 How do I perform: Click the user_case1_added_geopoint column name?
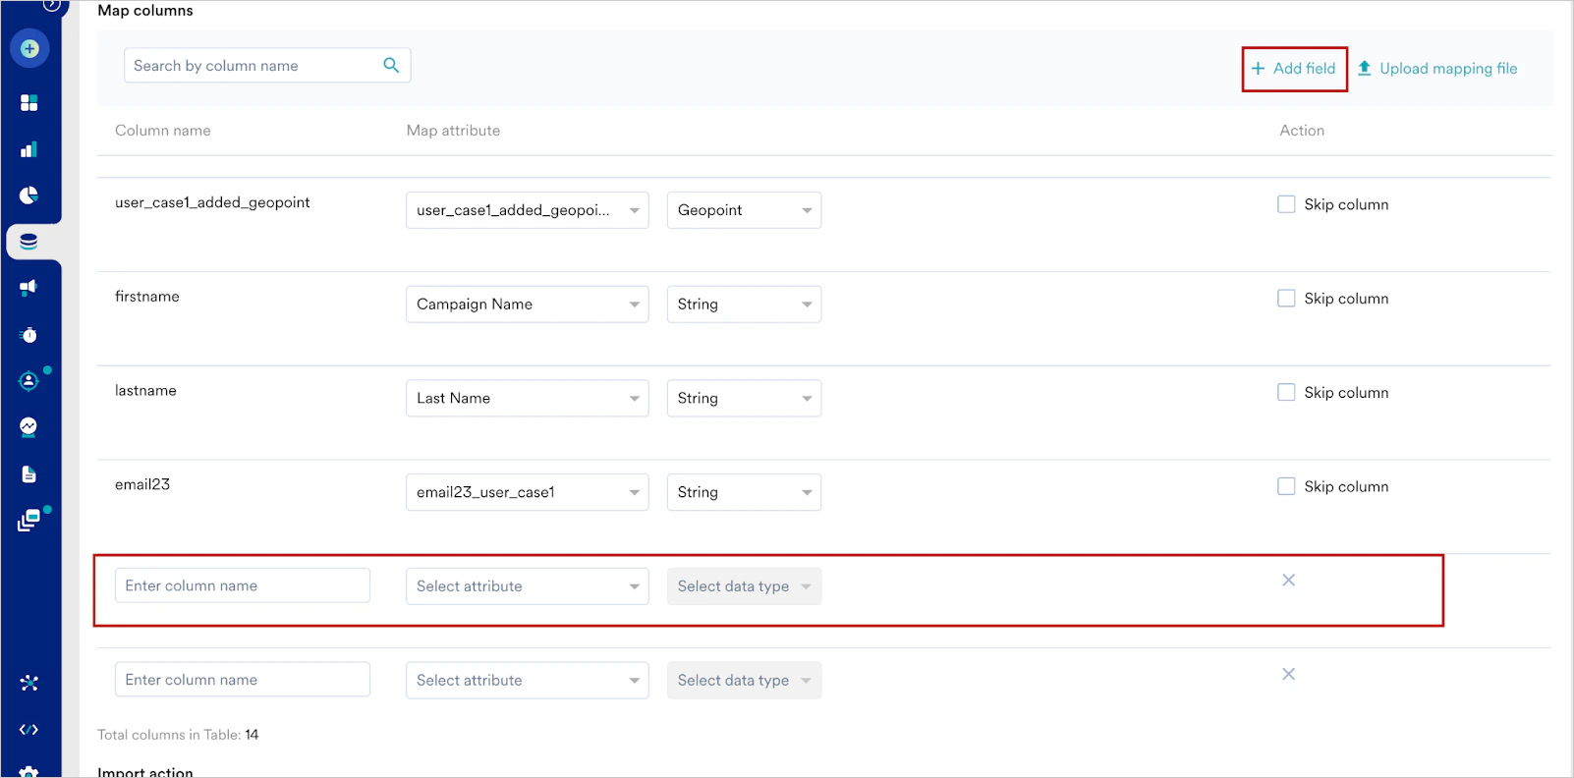pyautogui.click(x=212, y=202)
